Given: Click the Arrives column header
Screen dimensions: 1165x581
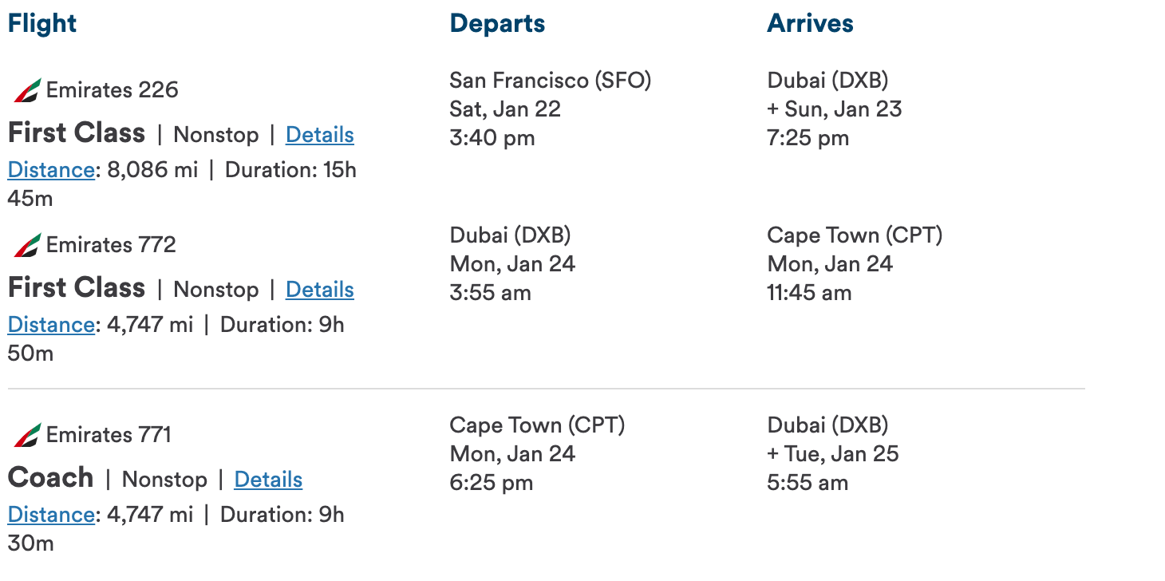Looking at the screenshot, I should (810, 23).
